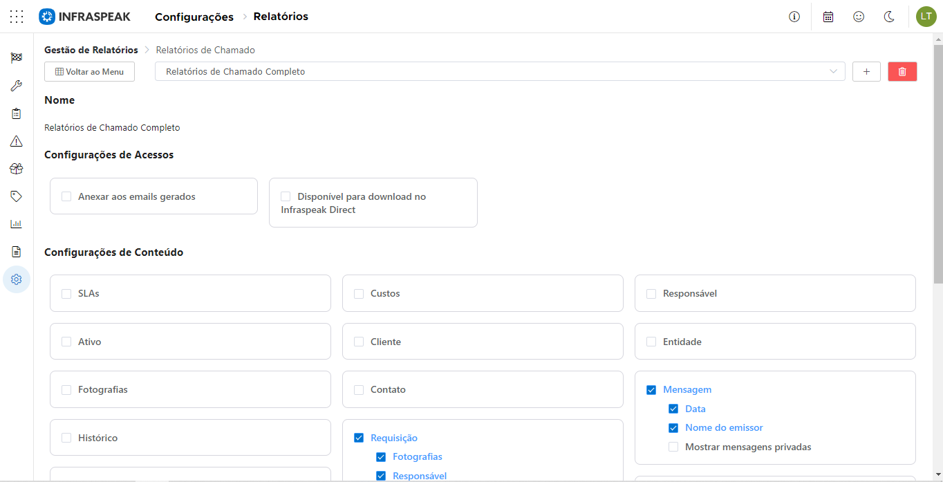Uncheck Nome do emissor checkbox
Image resolution: width=943 pixels, height=482 pixels.
(x=673, y=427)
